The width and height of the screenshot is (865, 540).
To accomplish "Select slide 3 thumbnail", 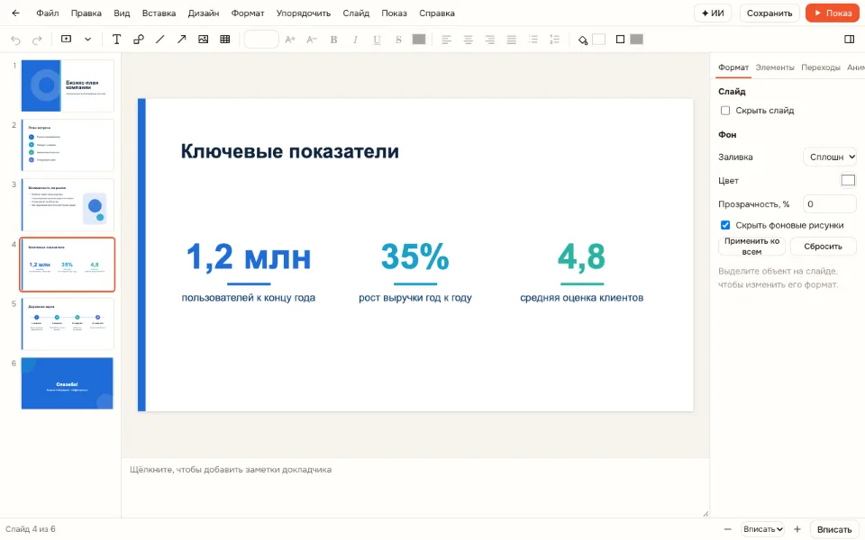I will pyautogui.click(x=68, y=205).
